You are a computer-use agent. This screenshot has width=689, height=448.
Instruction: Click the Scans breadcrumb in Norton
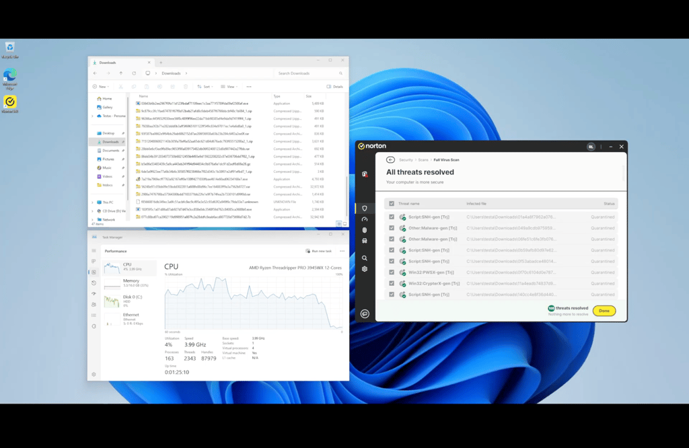click(x=423, y=160)
